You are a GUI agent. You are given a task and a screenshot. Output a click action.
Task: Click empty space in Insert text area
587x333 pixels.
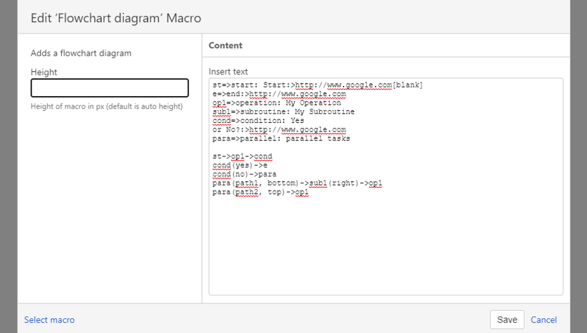pos(385,247)
